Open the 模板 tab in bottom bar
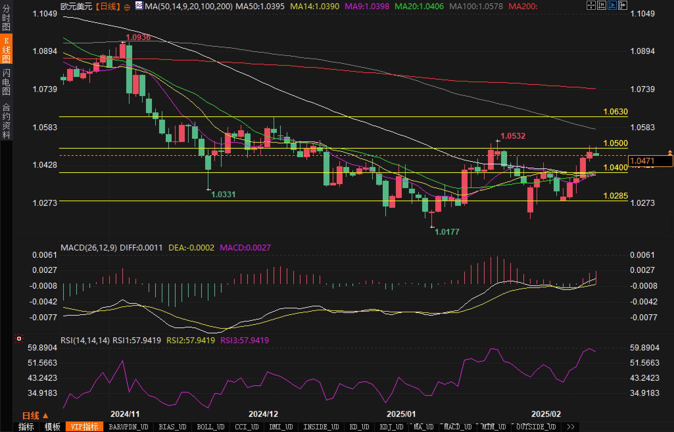 point(52,427)
